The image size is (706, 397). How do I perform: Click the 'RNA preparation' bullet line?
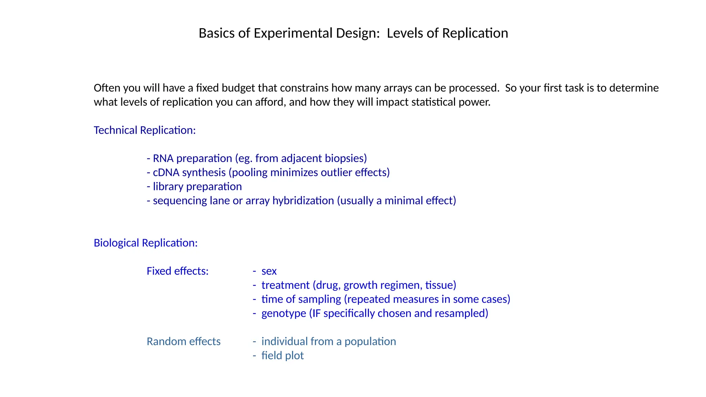pos(256,159)
